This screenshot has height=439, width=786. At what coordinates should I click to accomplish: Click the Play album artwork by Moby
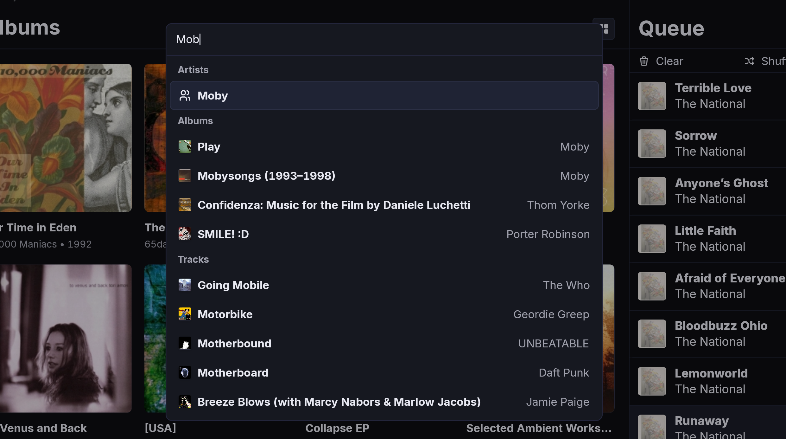[185, 146]
